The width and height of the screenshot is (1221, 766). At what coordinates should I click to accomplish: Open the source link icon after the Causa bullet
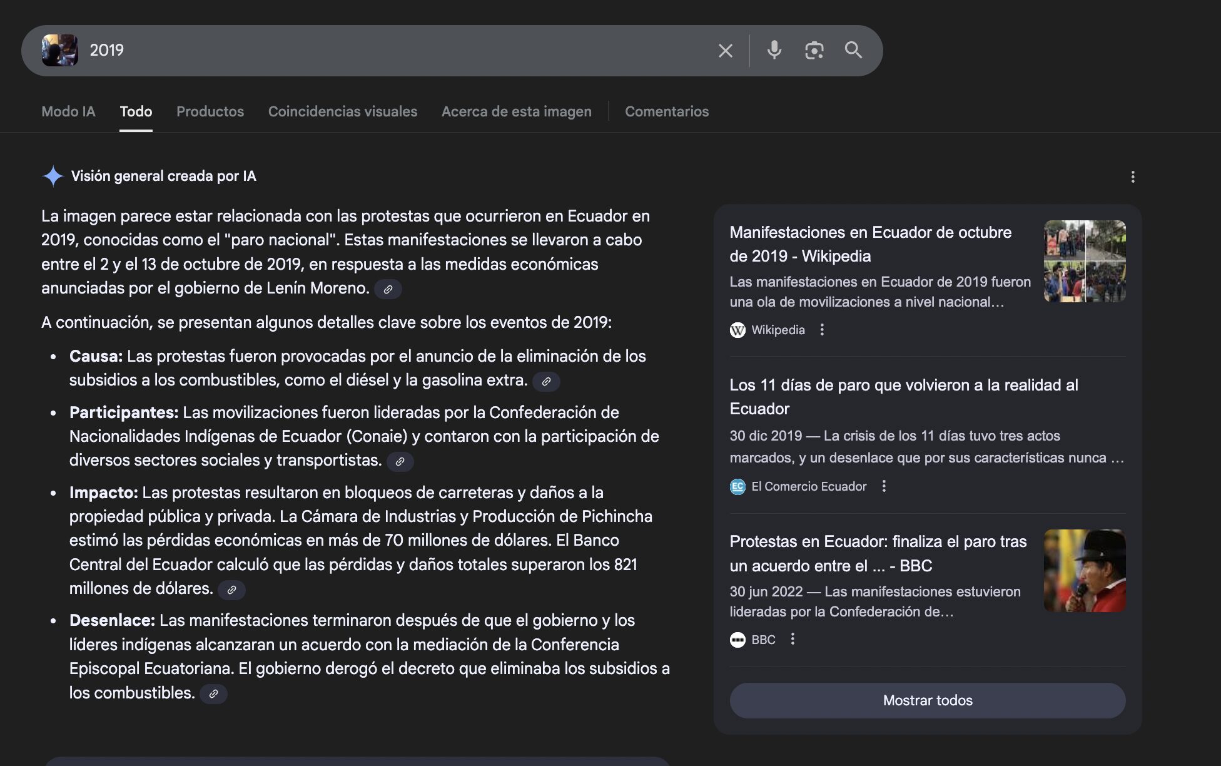coord(546,381)
